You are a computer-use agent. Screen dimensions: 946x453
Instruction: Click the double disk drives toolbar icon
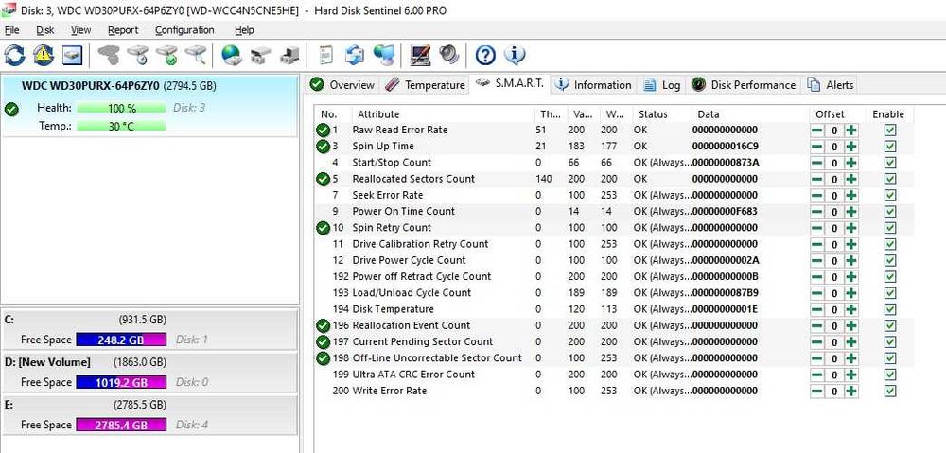(261, 55)
